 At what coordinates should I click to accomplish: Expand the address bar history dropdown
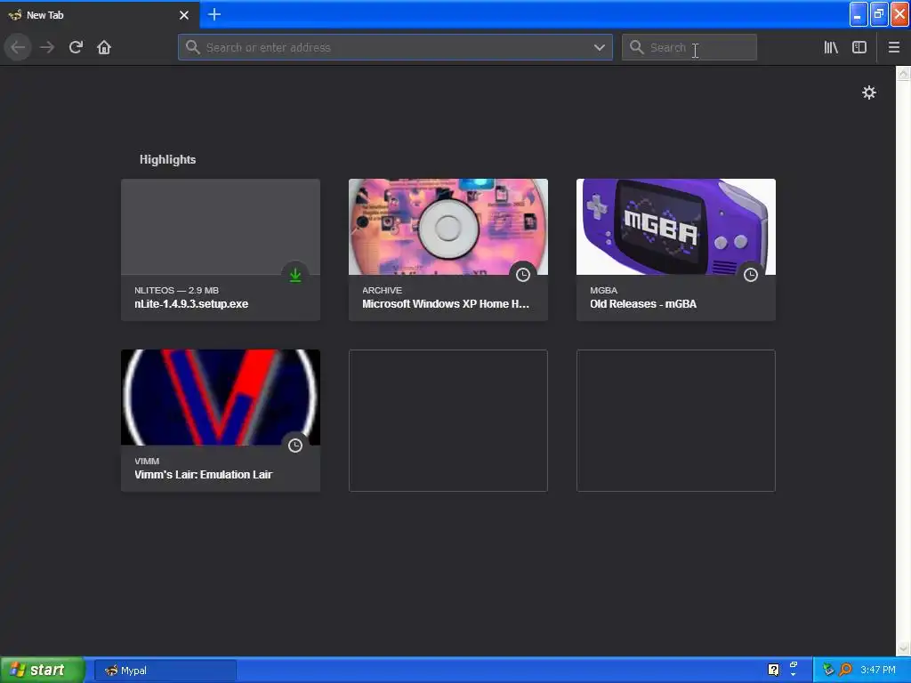600,47
